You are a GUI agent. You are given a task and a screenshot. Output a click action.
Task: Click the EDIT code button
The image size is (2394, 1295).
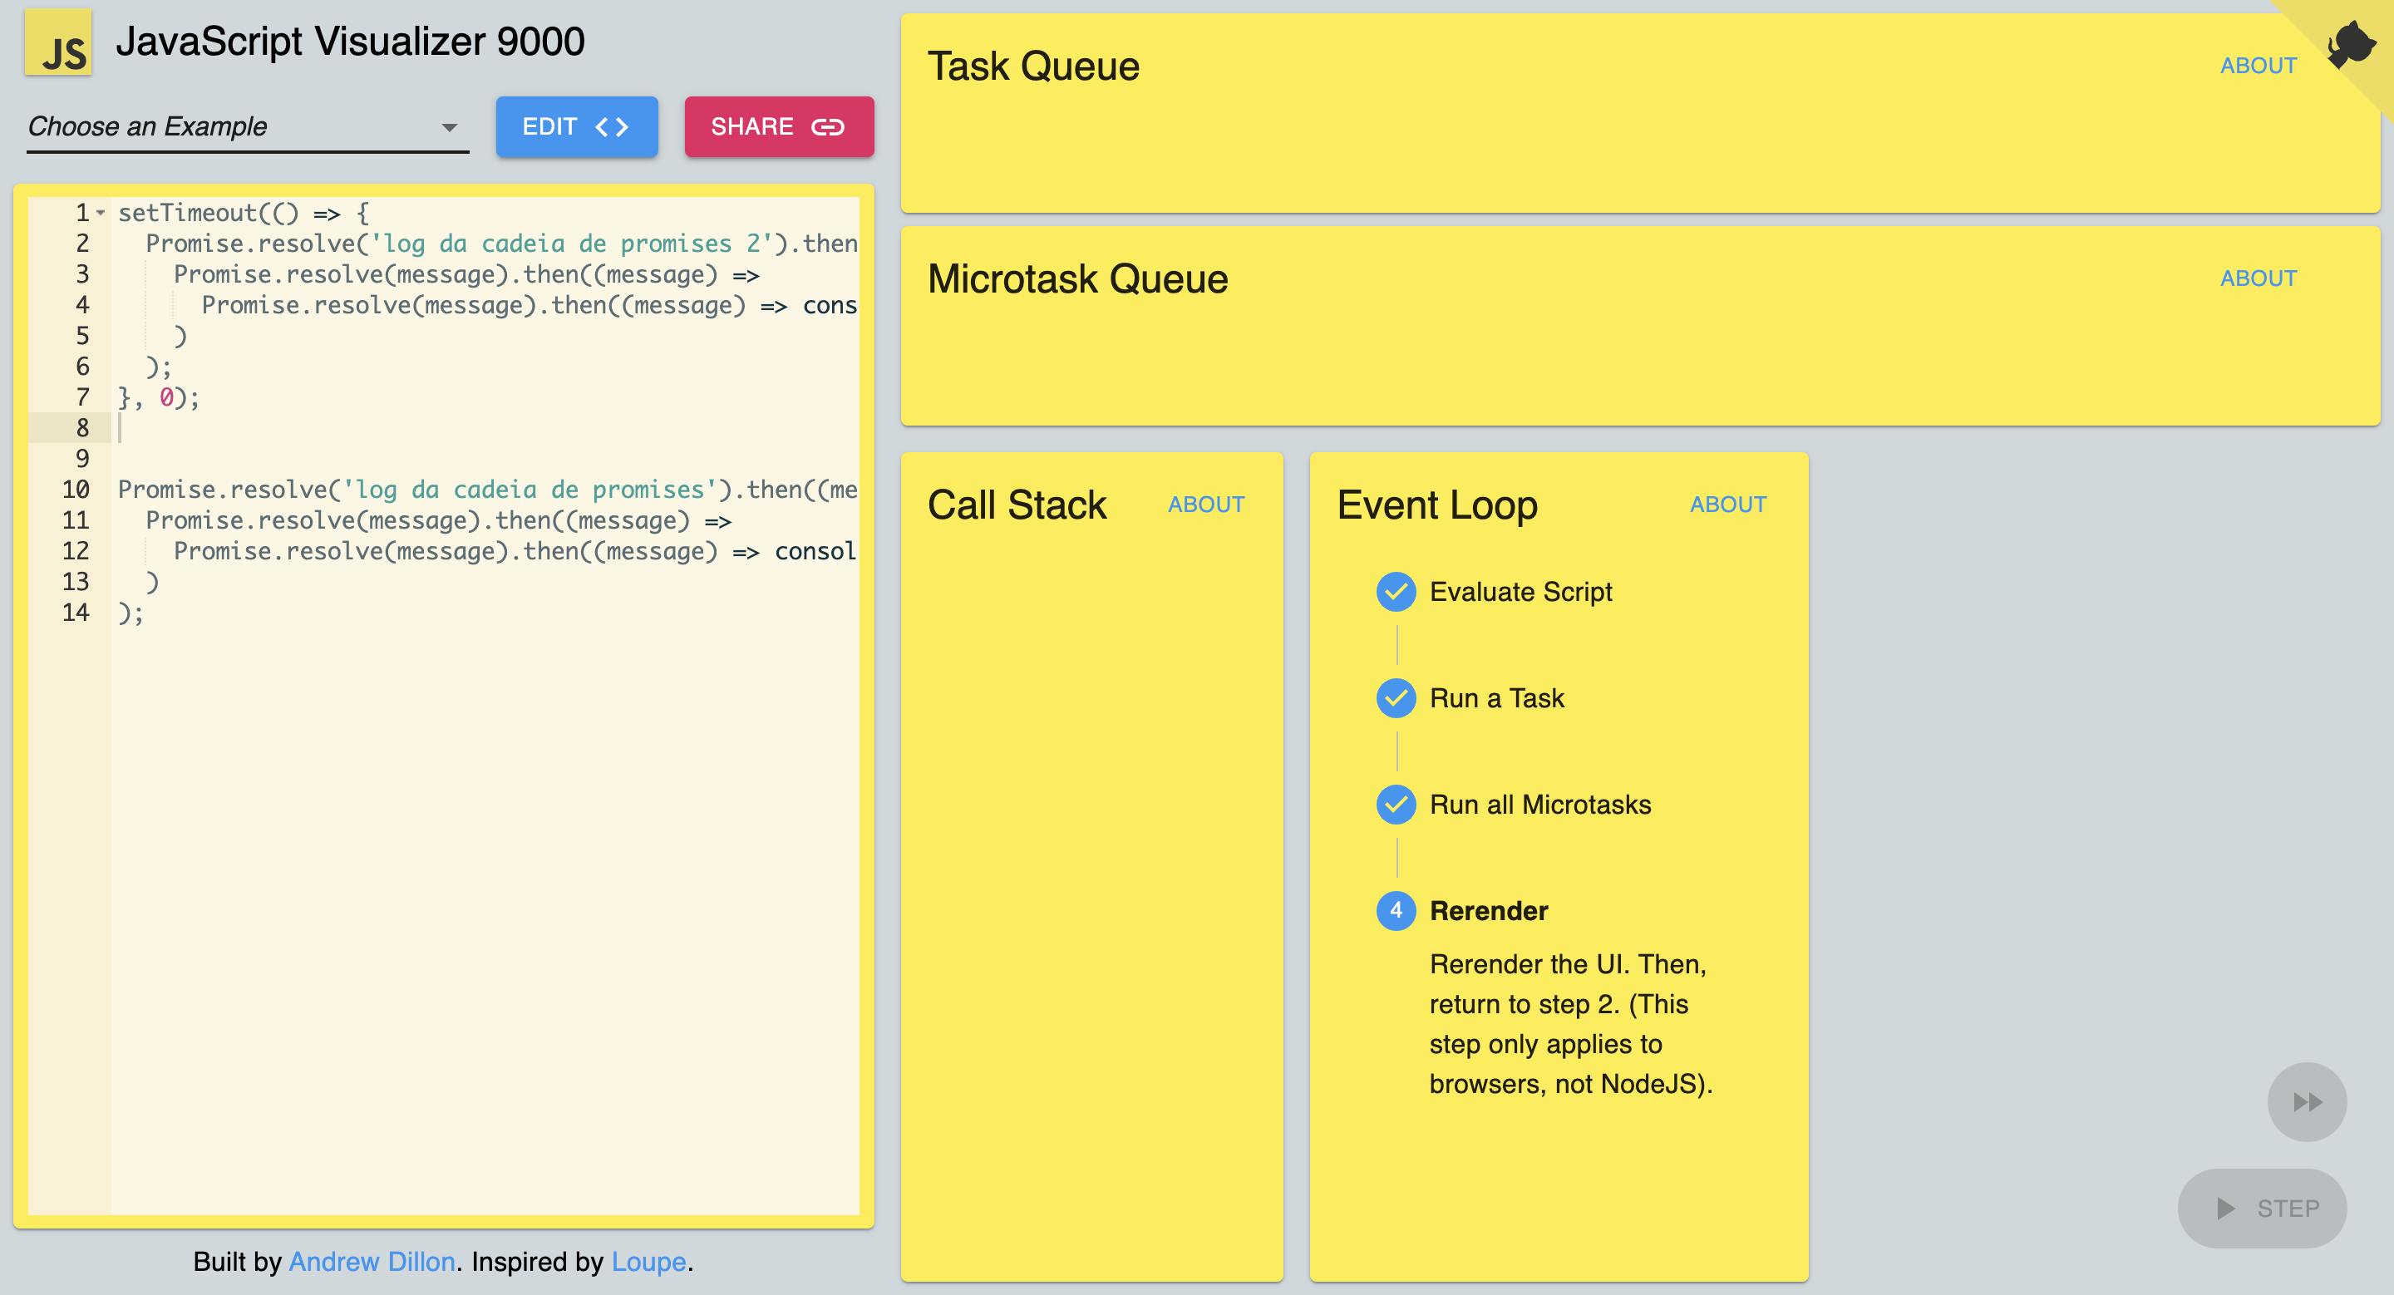(x=576, y=127)
